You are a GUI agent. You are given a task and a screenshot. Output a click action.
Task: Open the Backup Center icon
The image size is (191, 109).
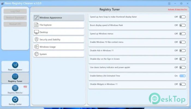click(15, 99)
